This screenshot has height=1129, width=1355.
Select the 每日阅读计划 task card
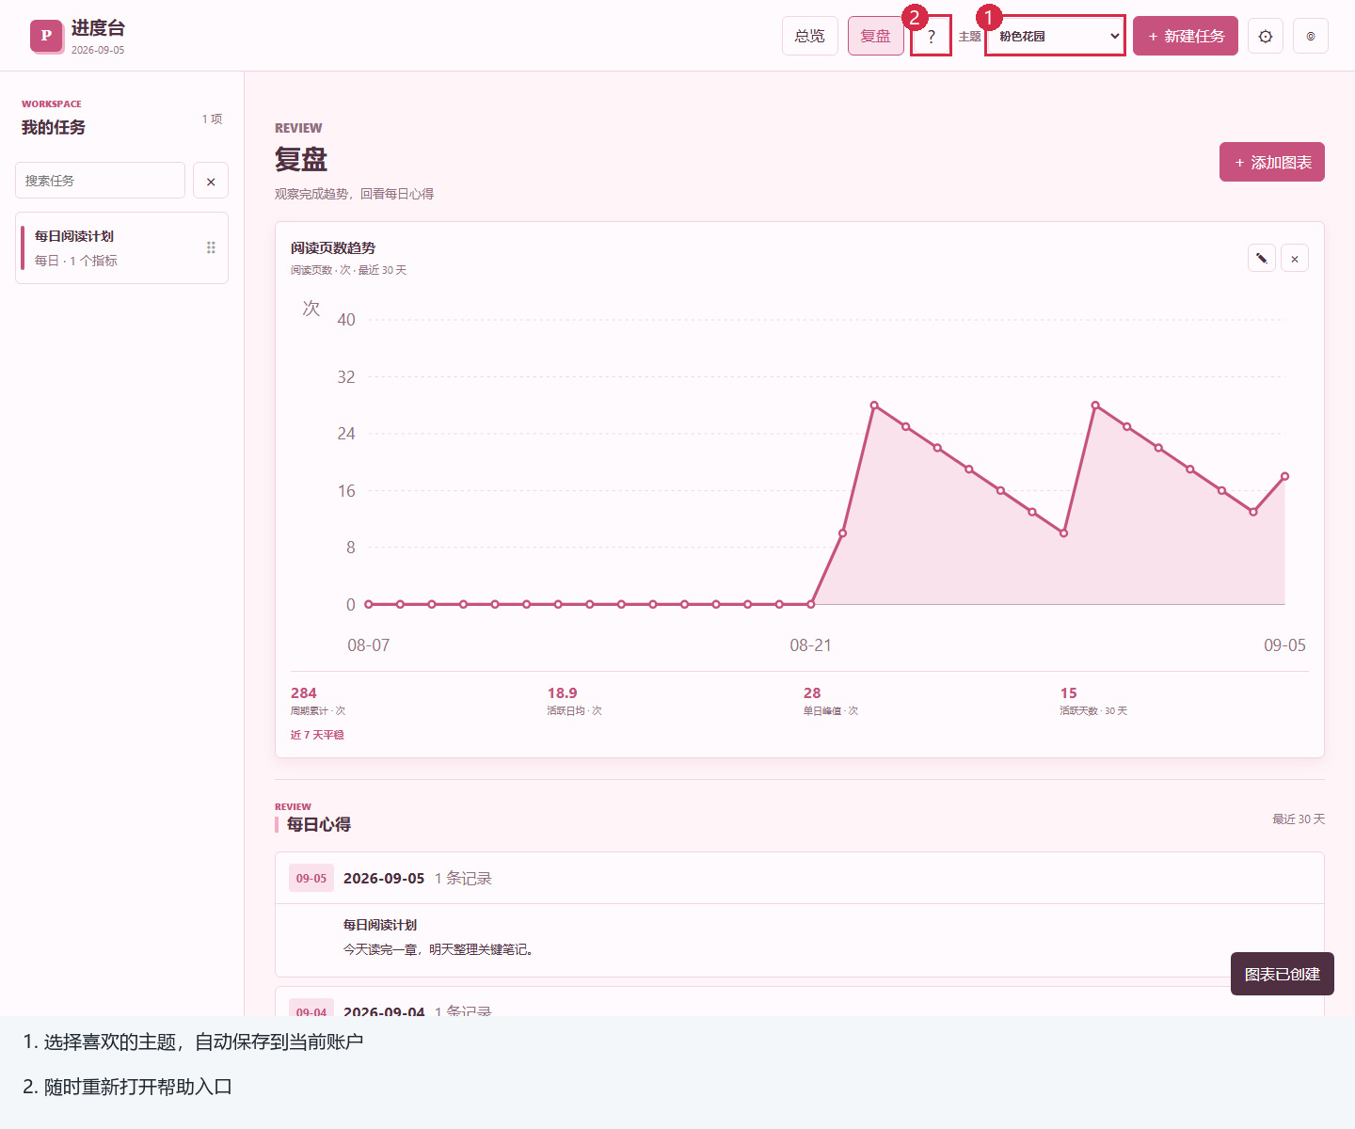click(121, 247)
